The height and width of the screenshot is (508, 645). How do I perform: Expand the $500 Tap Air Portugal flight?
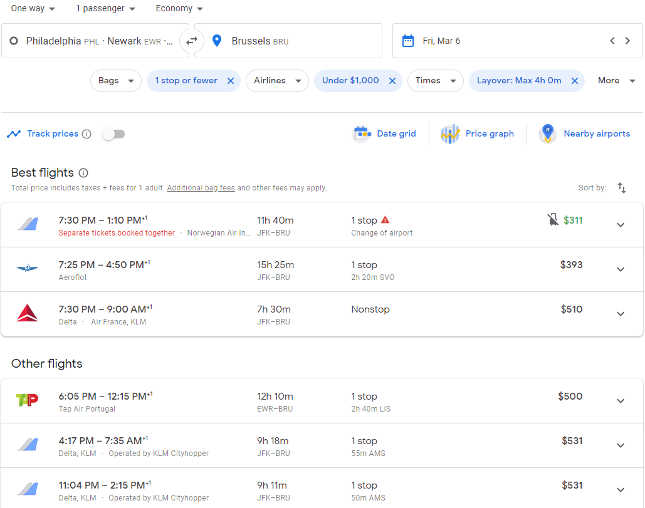coord(621,401)
